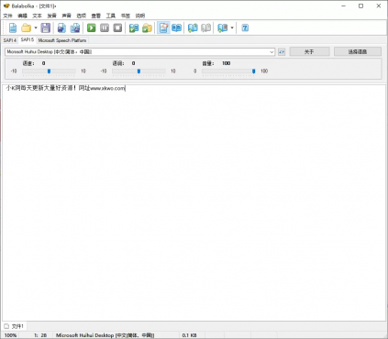Click the 语调 pitch slider
This screenshot has height=339, width=388.
pyautogui.click(x=139, y=71)
